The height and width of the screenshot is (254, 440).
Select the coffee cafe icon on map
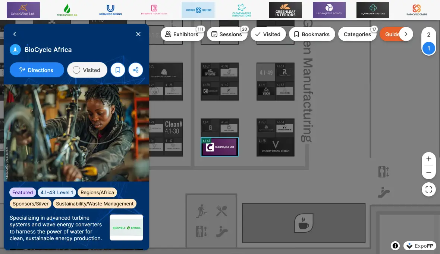point(304,223)
